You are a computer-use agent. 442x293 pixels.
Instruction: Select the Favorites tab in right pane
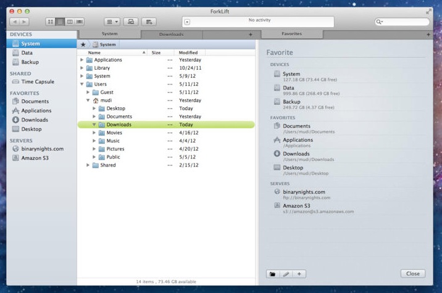291,34
